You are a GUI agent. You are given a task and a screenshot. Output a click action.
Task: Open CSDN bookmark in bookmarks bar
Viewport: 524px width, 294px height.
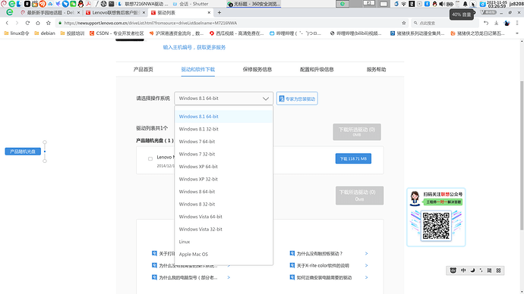(x=116, y=33)
